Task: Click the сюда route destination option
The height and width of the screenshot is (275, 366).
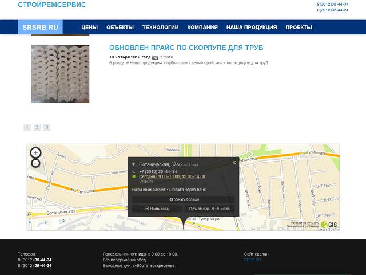Action: pos(225,209)
